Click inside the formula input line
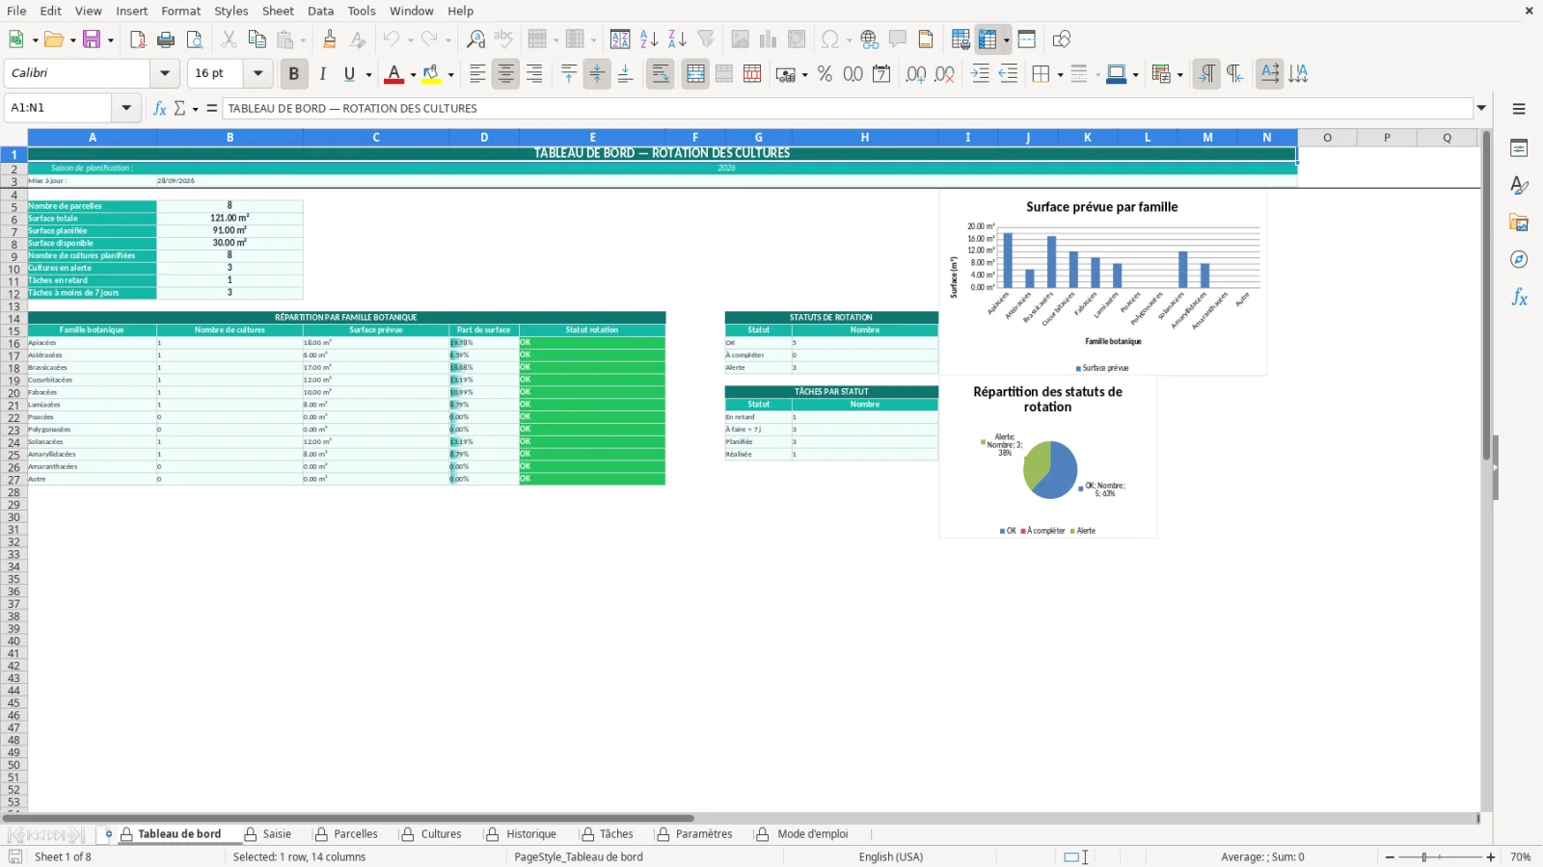This screenshot has width=1543, height=867. click(x=847, y=108)
